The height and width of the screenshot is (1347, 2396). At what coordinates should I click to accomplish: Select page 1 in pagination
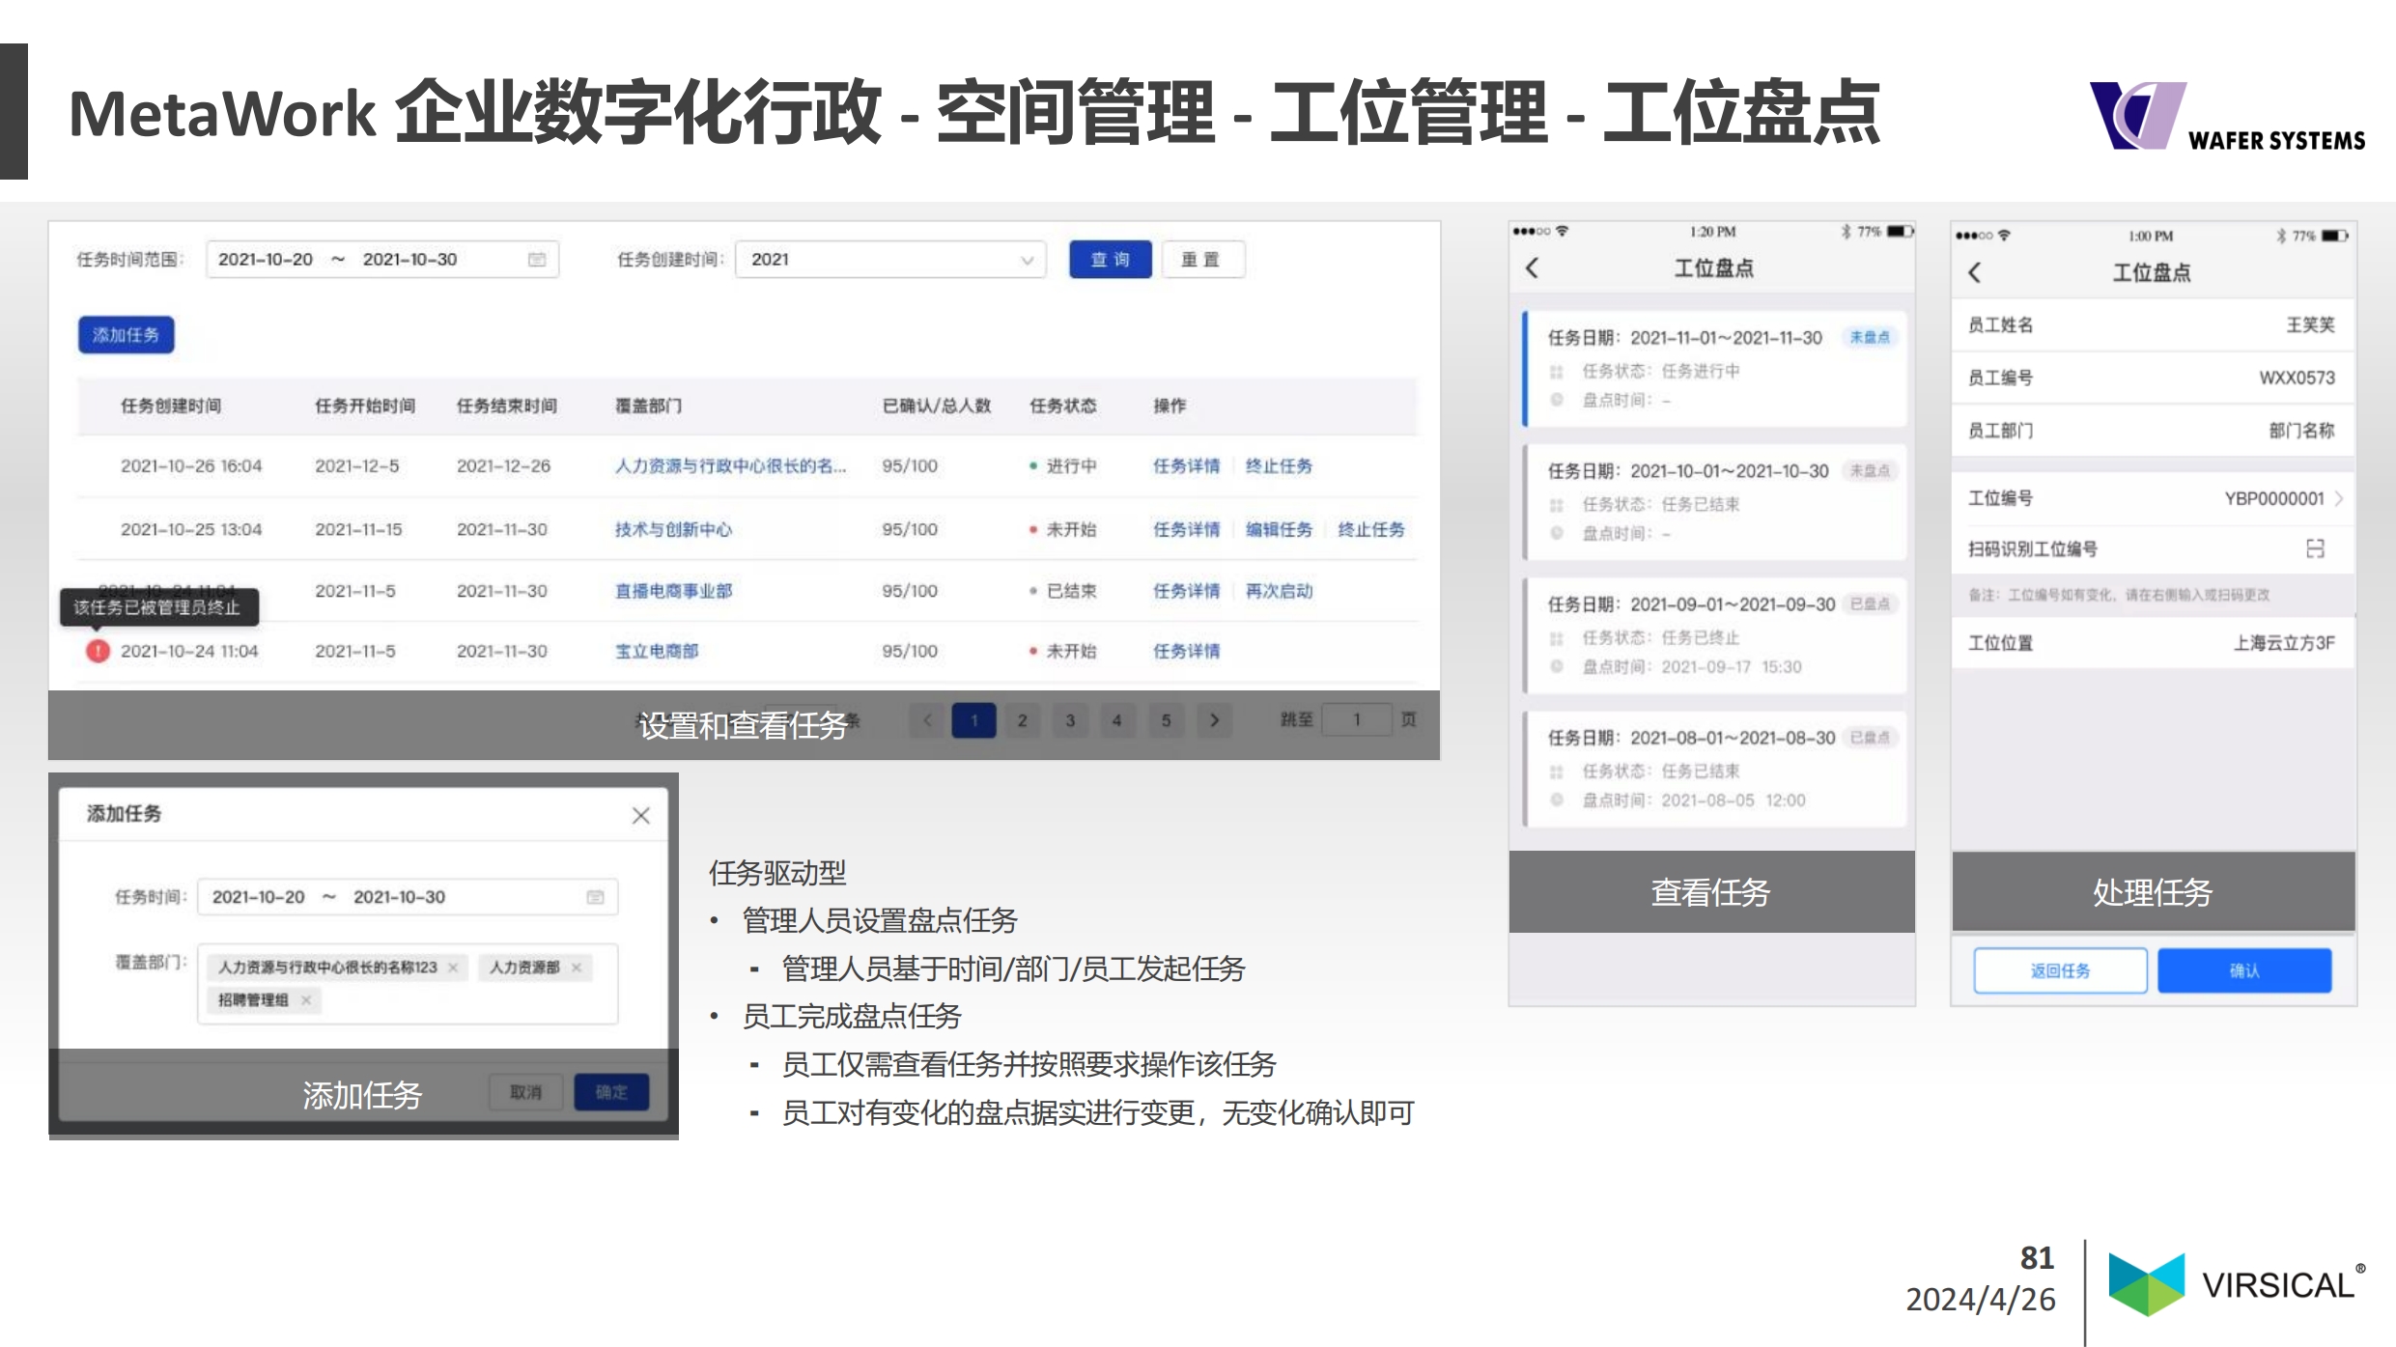pos(973,720)
